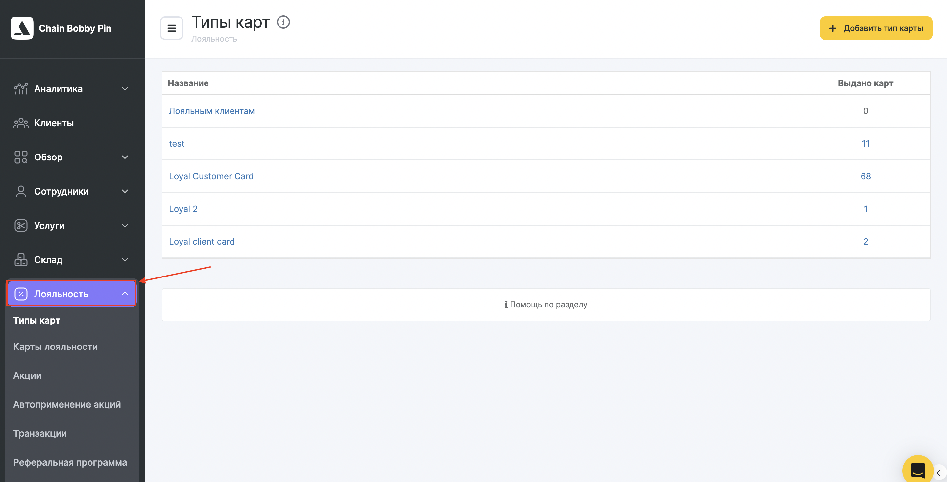
Task: Open the Loyal 2 card type
Action: tap(183, 209)
